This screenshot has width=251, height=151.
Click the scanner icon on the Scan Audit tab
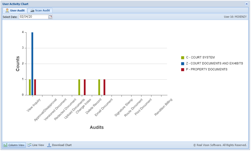32,10
